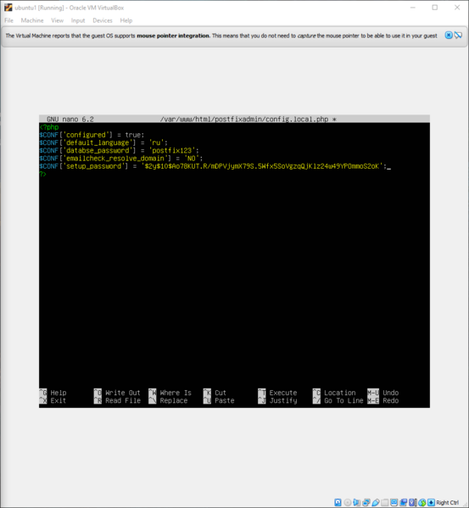
Task: Click the Replace shortcut in nano
Action: (168, 400)
